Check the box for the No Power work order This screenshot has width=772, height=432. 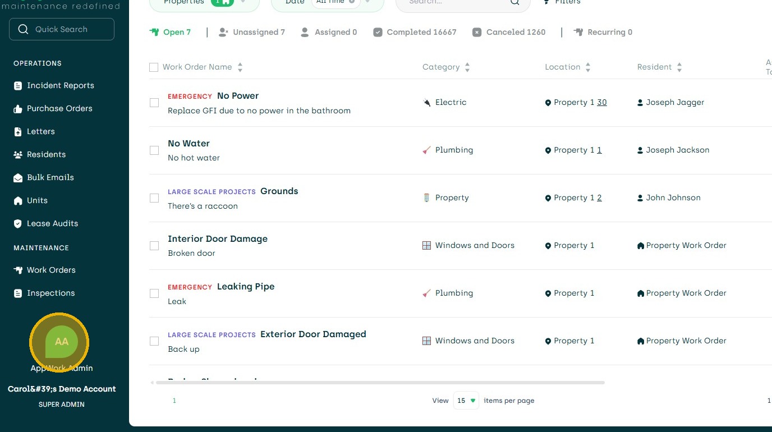[154, 103]
